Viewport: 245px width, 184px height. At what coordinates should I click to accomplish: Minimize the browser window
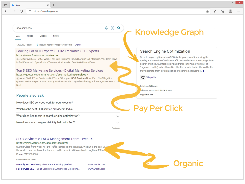click(229, 3)
